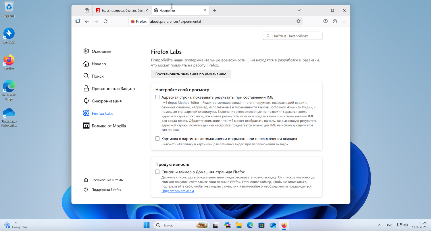This screenshot has height=231, width=431.
Task: Go forward one page in Firefox
Action: [96, 21]
